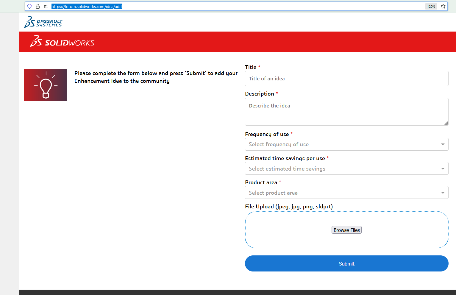Click the SolidWorks logo in red banner
The width and height of the screenshot is (456, 295).
tap(62, 42)
